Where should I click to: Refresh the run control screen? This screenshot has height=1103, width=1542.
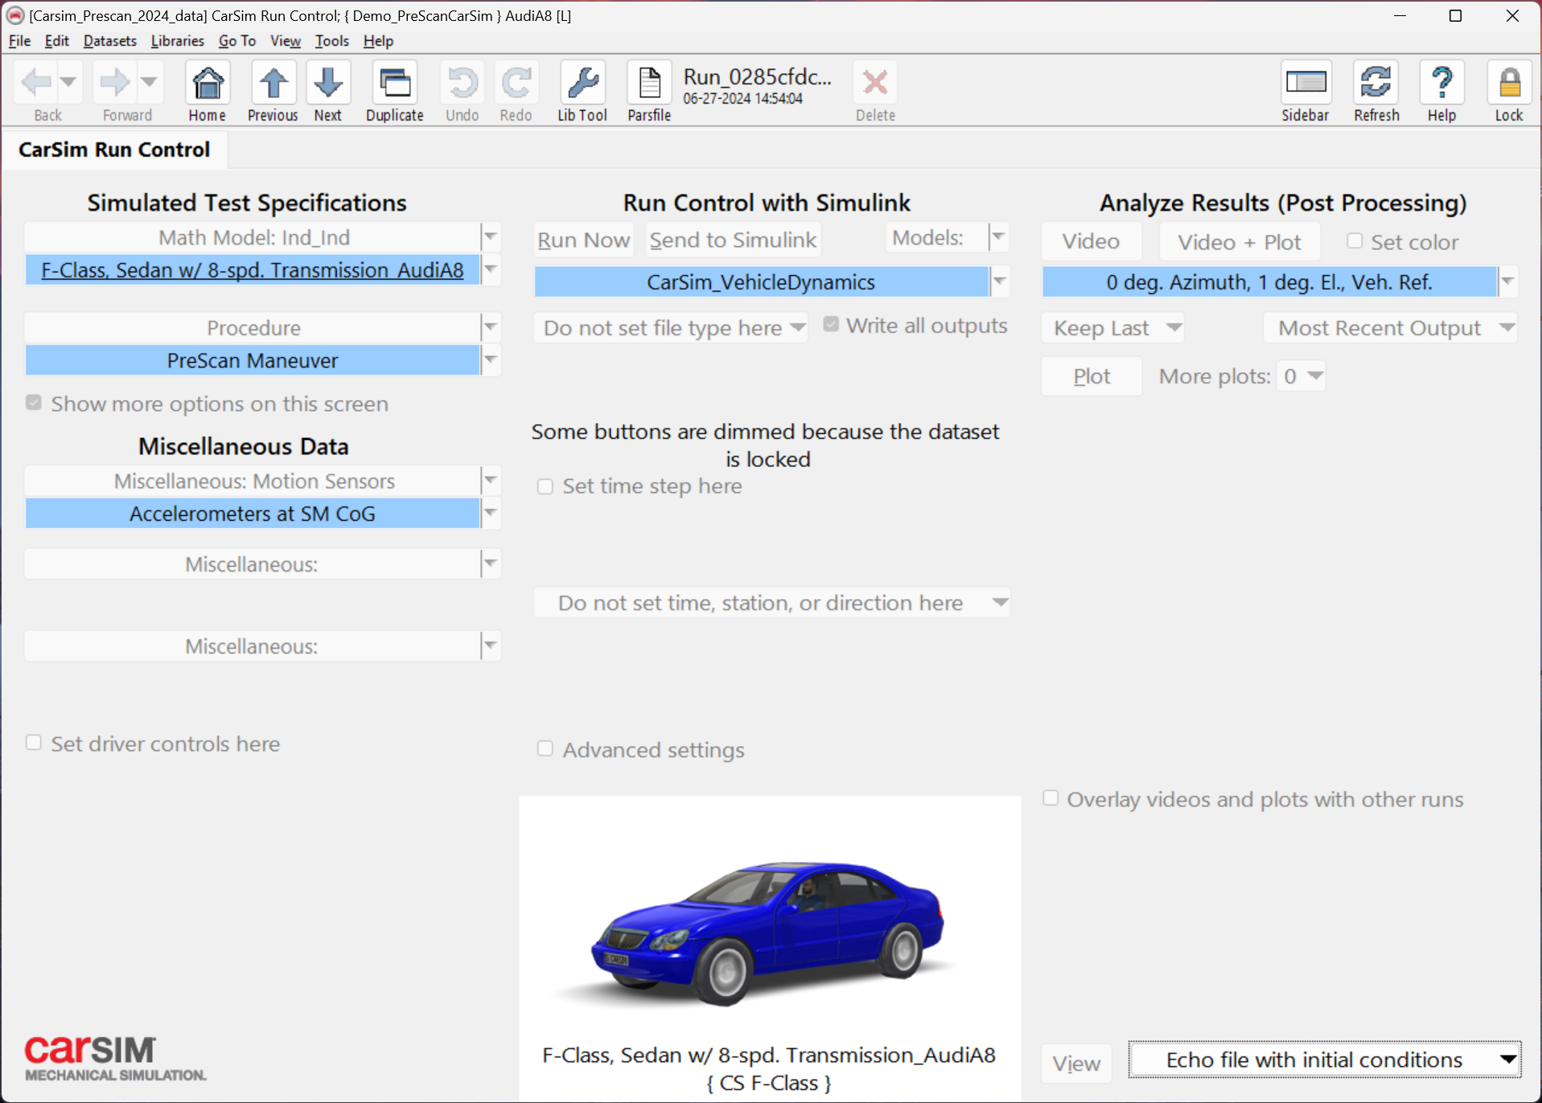pyautogui.click(x=1376, y=82)
